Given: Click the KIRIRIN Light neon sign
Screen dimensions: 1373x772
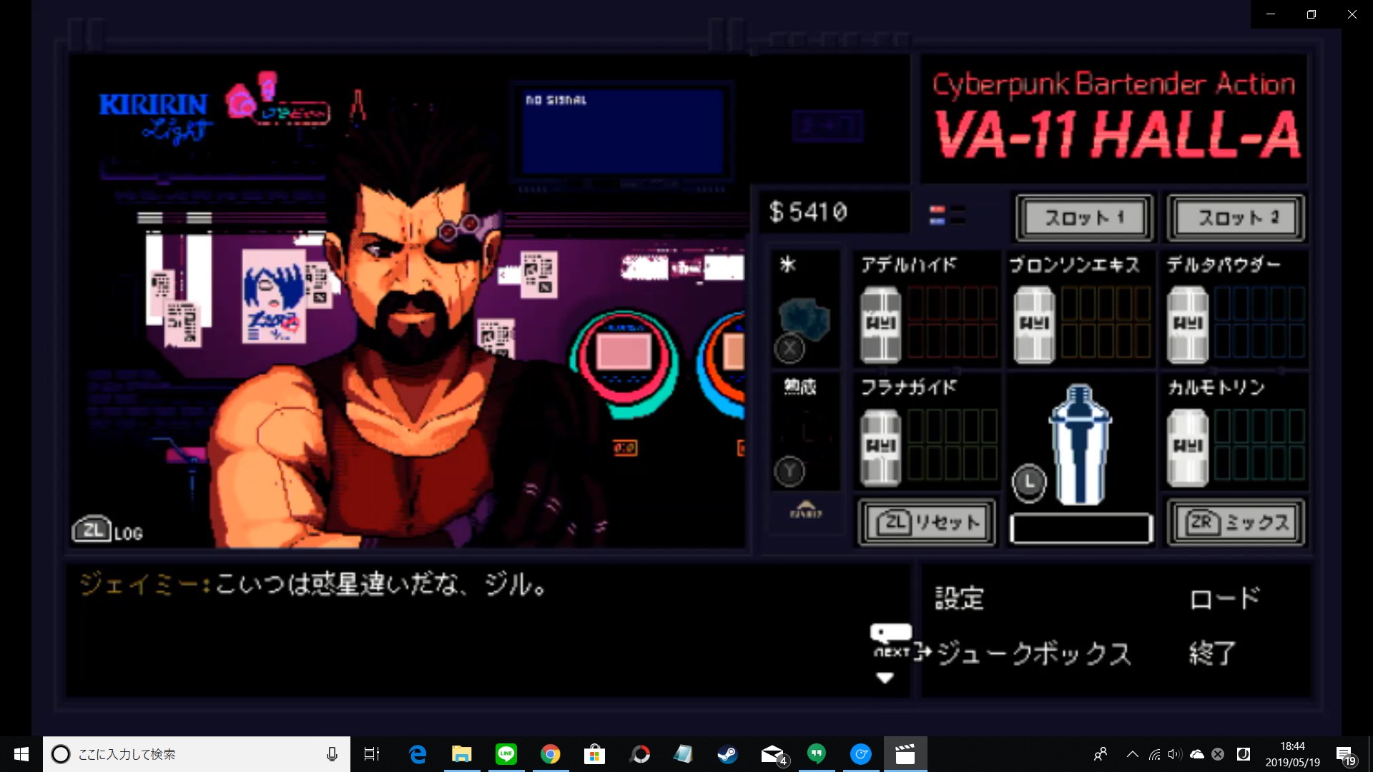Looking at the screenshot, I should 154,117.
